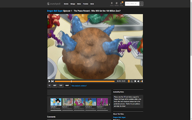Image resolution: width=192 pixels, height=120 pixels.
Task: Open the Shows menu item
Action: [x=66, y=4]
